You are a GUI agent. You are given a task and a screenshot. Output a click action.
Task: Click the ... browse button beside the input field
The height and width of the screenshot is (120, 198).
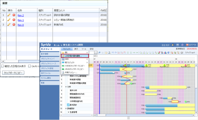click(96, 53)
